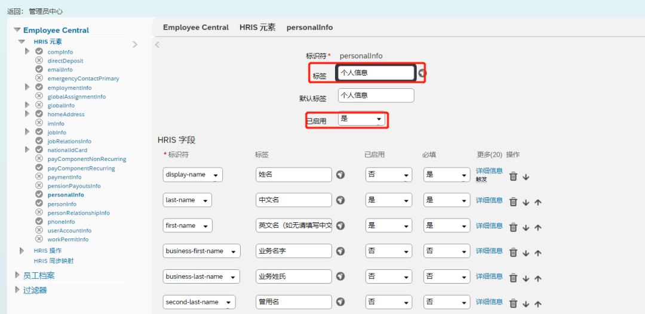This screenshot has width=645, height=314.
Task: Move display-name row down
Action: click(x=526, y=177)
